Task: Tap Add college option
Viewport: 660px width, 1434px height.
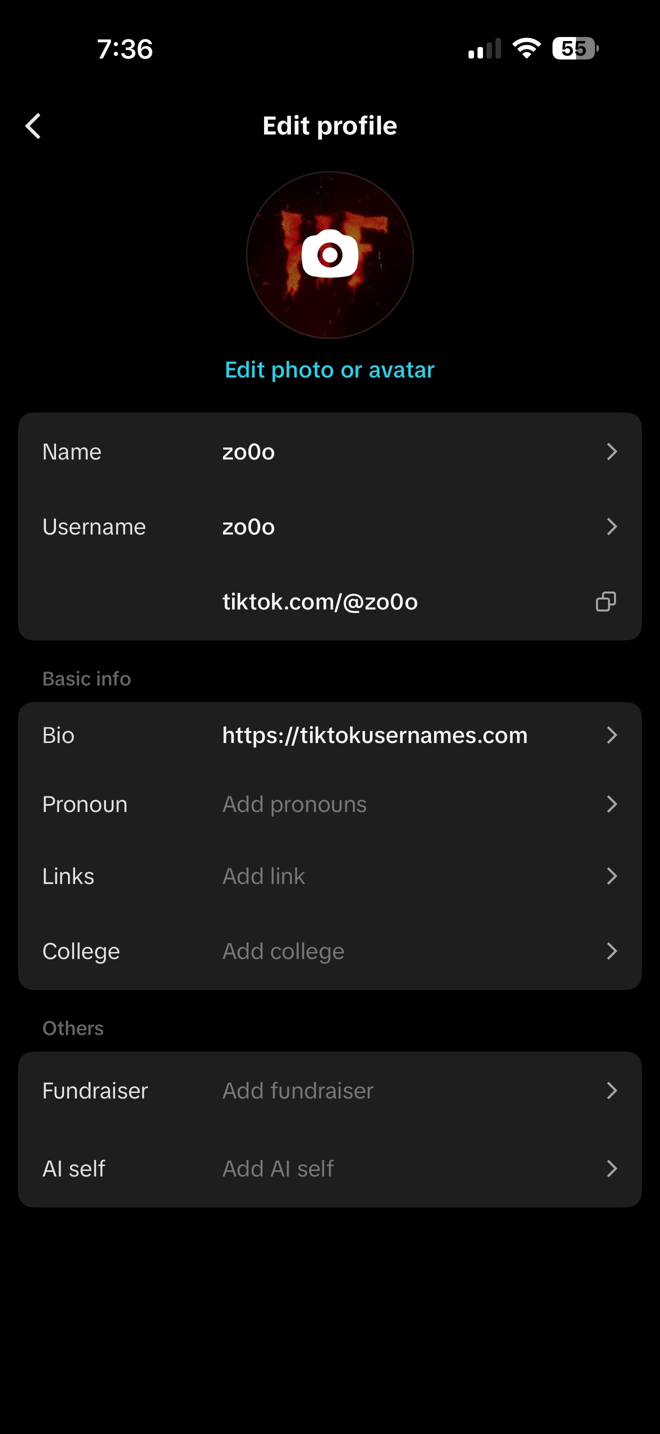Action: (x=283, y=951)
